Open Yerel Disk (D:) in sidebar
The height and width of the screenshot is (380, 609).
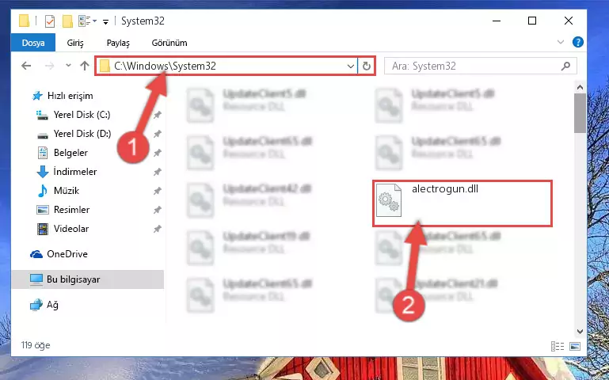tap(82, 134)
